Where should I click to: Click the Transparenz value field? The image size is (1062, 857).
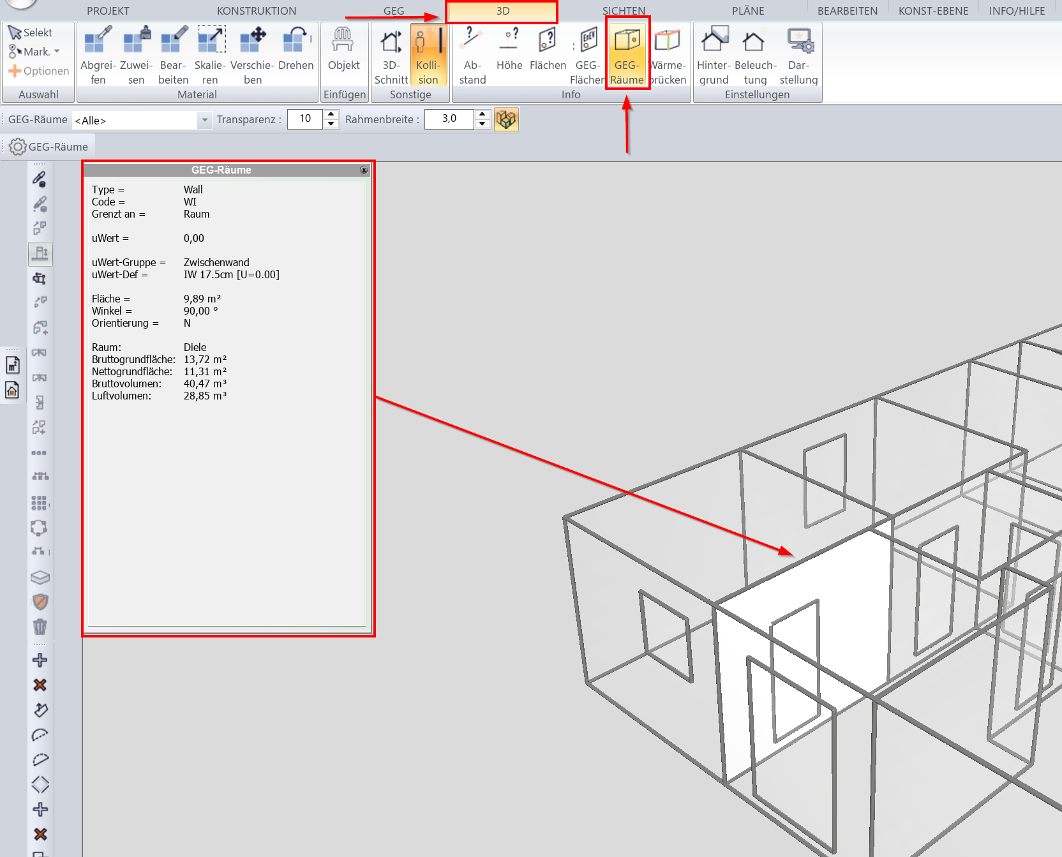[x=305, y=119]
